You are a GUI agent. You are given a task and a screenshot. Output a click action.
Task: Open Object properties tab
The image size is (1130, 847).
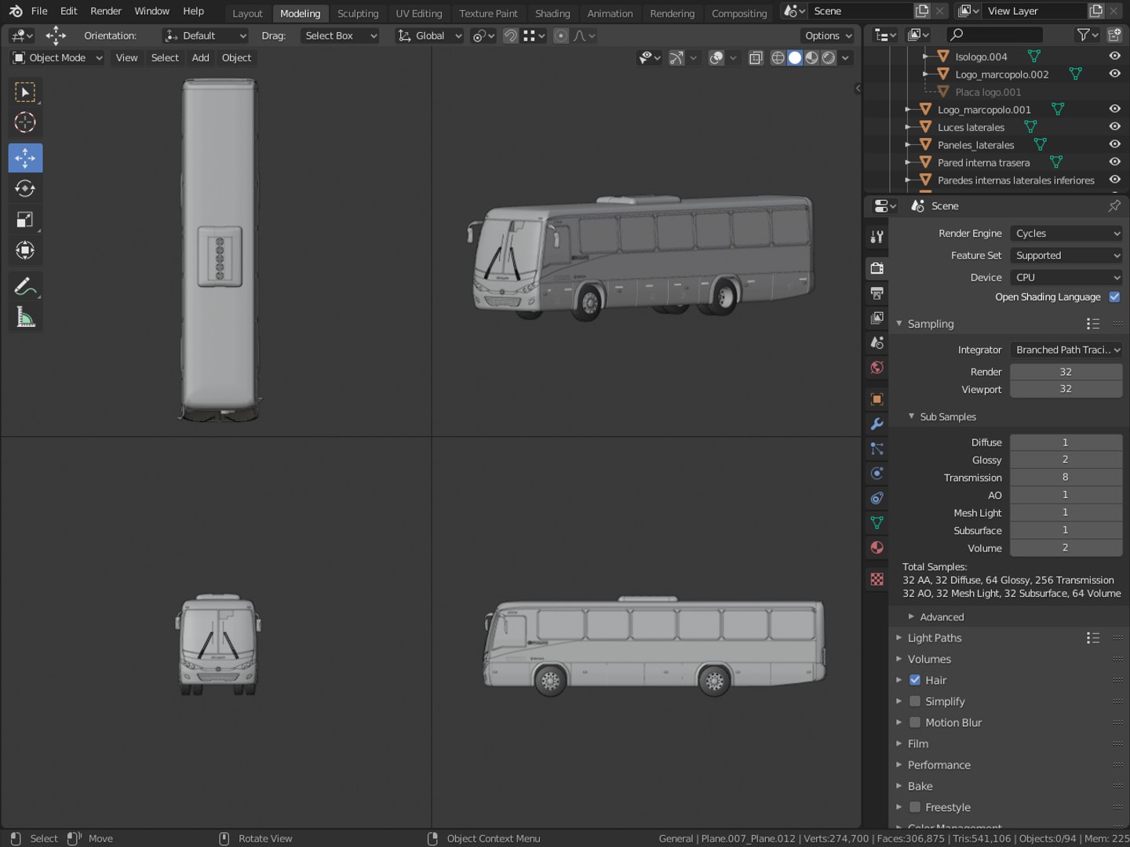pos(877,399)
